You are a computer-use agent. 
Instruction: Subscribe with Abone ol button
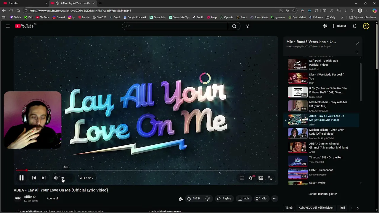52,199
